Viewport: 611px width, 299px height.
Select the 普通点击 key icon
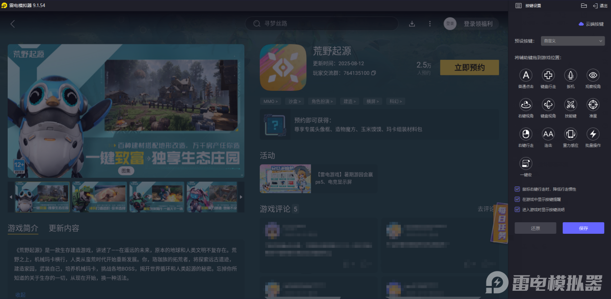pyautogui.click(x=526, y=75)
